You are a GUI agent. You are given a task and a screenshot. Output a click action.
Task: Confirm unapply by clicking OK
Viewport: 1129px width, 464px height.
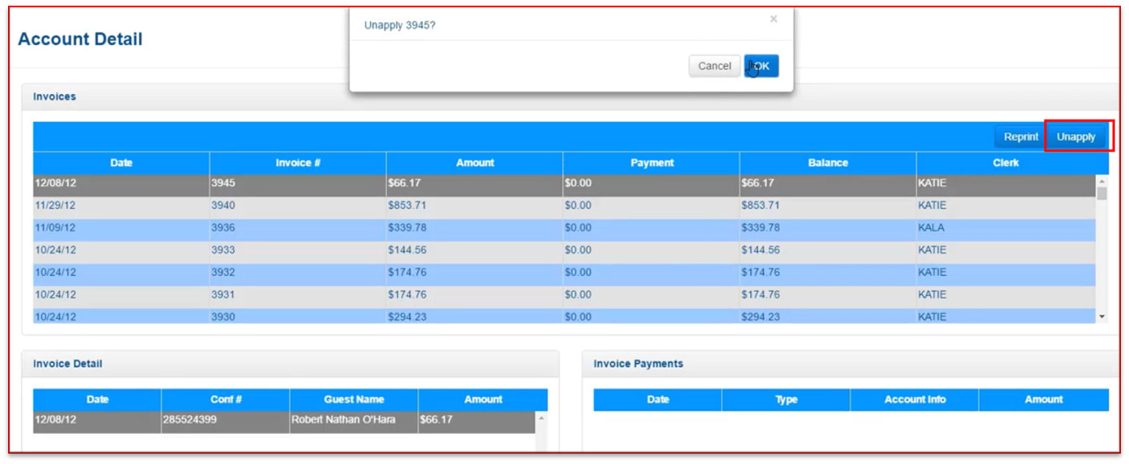pyautogui.click(x=761, y=66)
